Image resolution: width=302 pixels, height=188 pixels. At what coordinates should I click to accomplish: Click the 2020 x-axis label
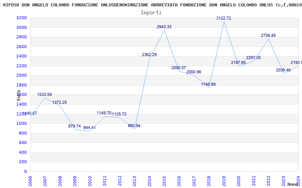[239, 181]
